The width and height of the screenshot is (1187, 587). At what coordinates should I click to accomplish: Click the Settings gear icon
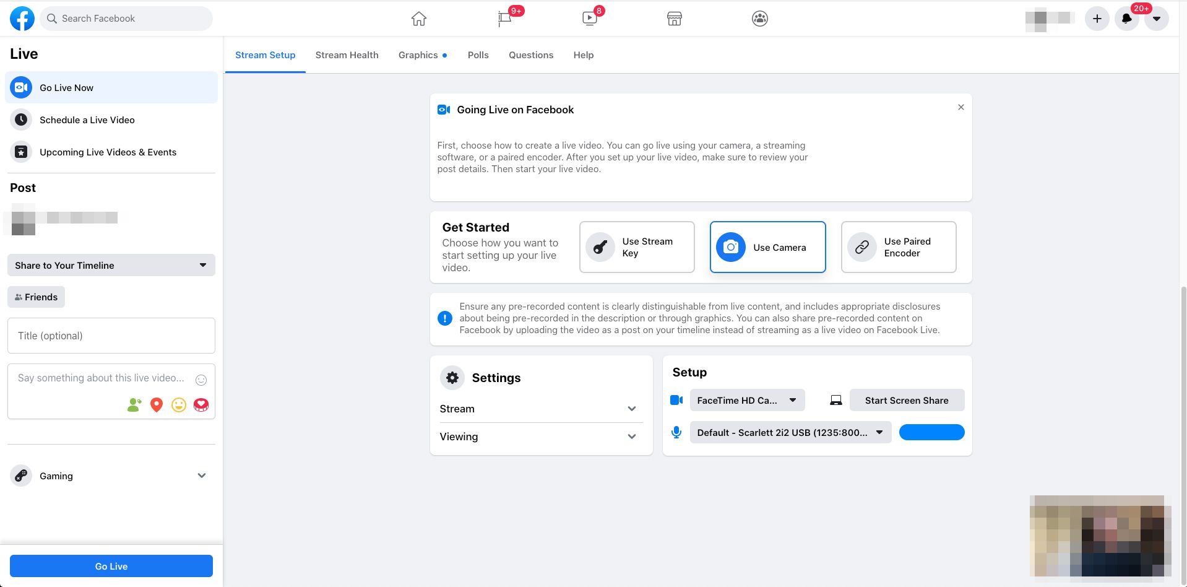point(452,378)
